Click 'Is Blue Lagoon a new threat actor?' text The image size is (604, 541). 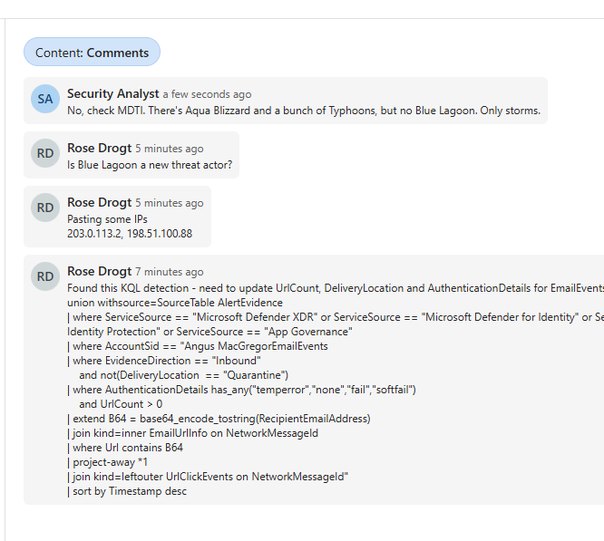[150, 165]
